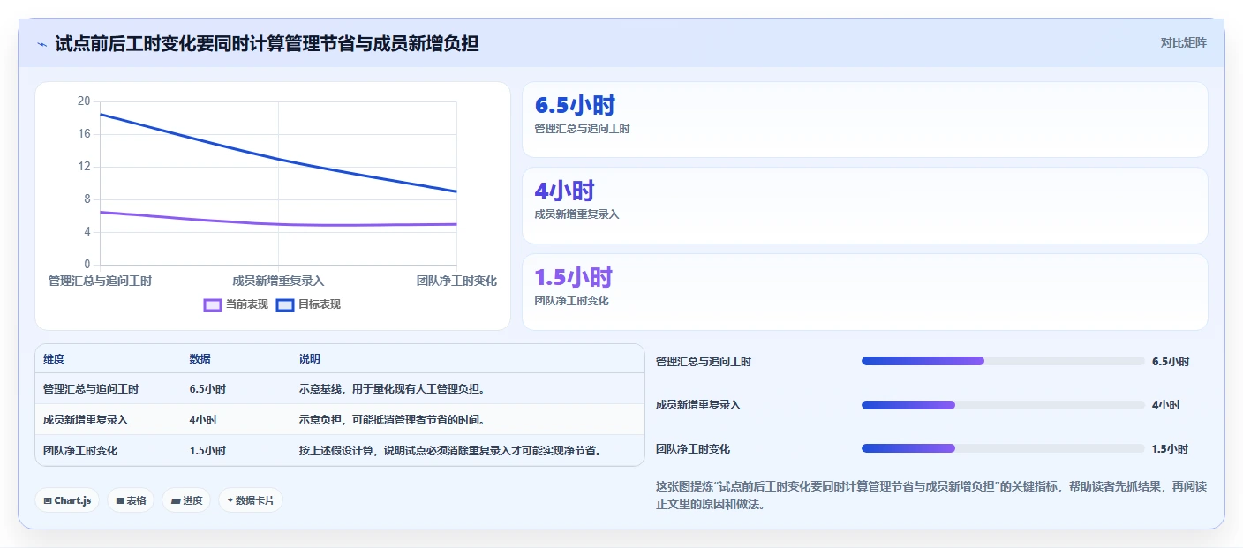Select table cell 团队净工时变化
The width and height of the screenshot is (1243, 548).
coord(80,451)
